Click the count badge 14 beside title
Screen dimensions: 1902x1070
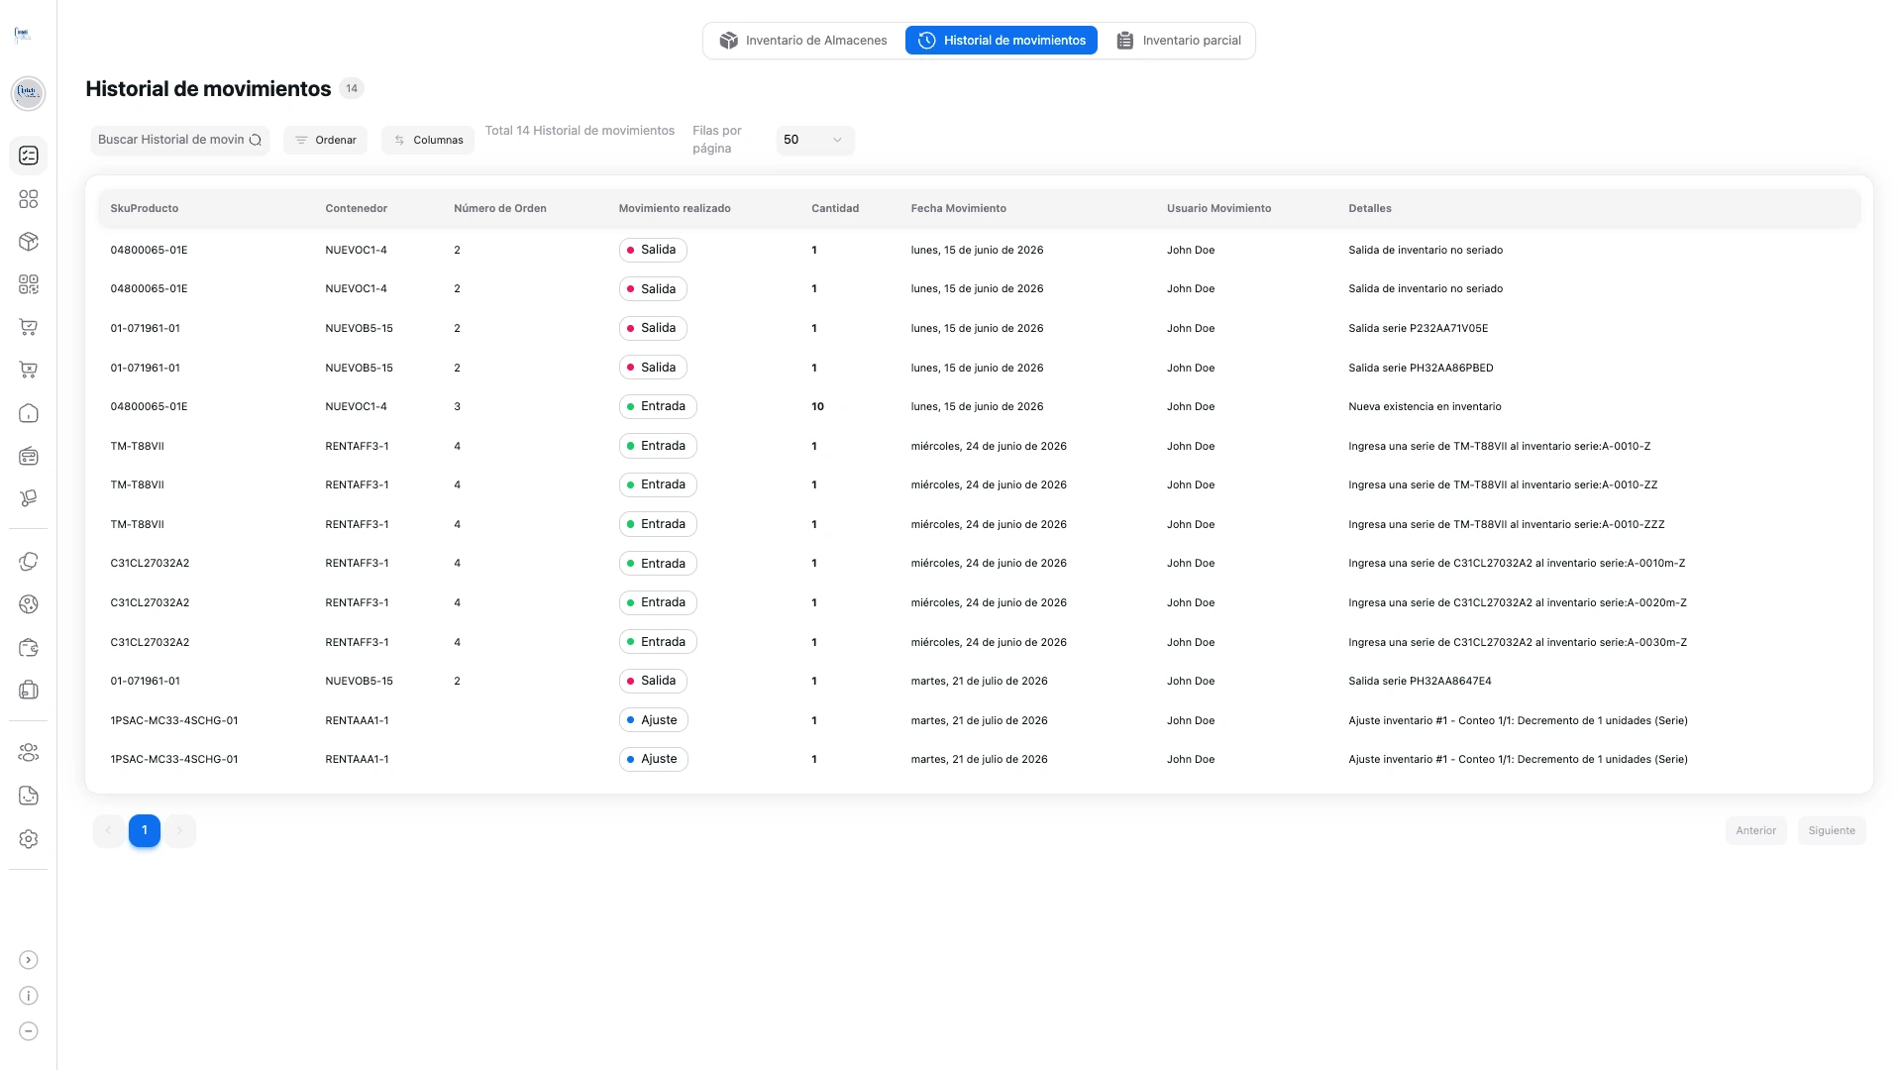[352, 88]
